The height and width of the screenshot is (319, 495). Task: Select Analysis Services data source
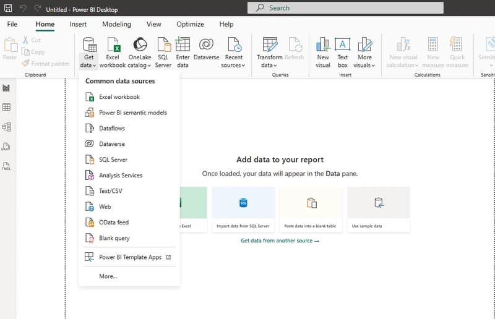click(x=129, y=175)
